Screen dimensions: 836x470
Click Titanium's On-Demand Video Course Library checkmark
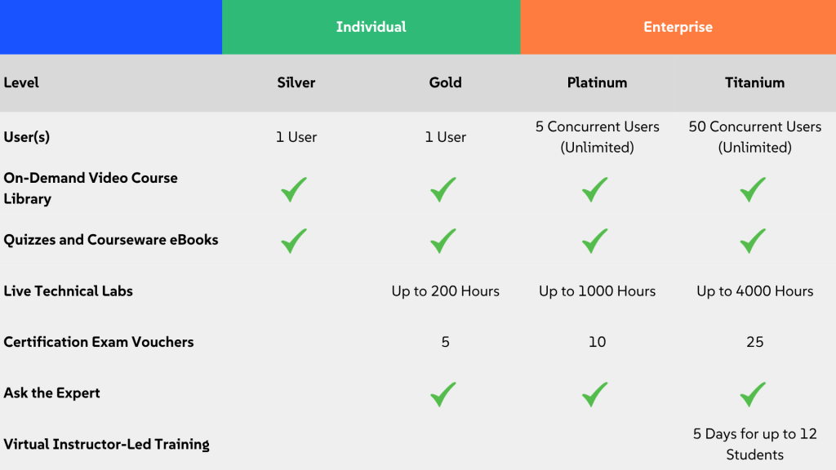tap(753, 189)
